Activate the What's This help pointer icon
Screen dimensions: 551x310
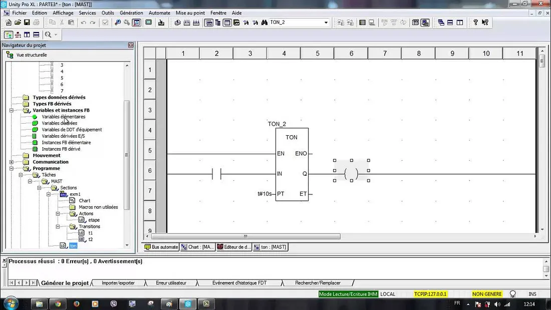click(x=485, y=23)
